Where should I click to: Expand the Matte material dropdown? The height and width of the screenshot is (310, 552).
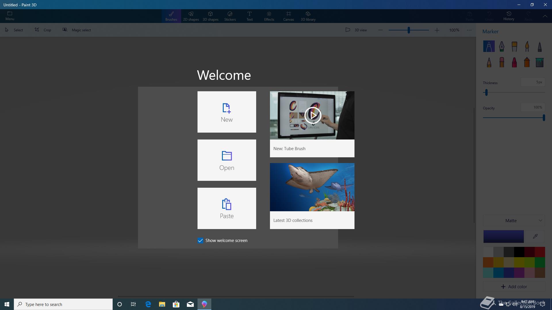pyautogui.click(x=514, y=220)
